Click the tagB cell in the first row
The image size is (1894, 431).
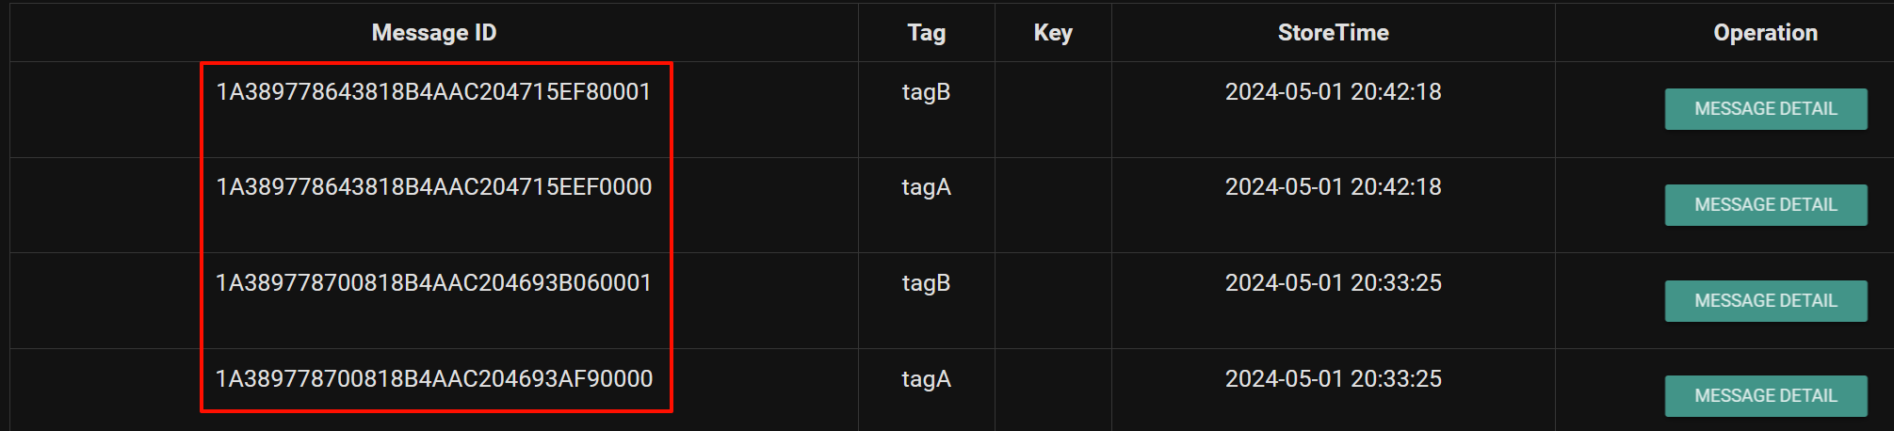926,92
